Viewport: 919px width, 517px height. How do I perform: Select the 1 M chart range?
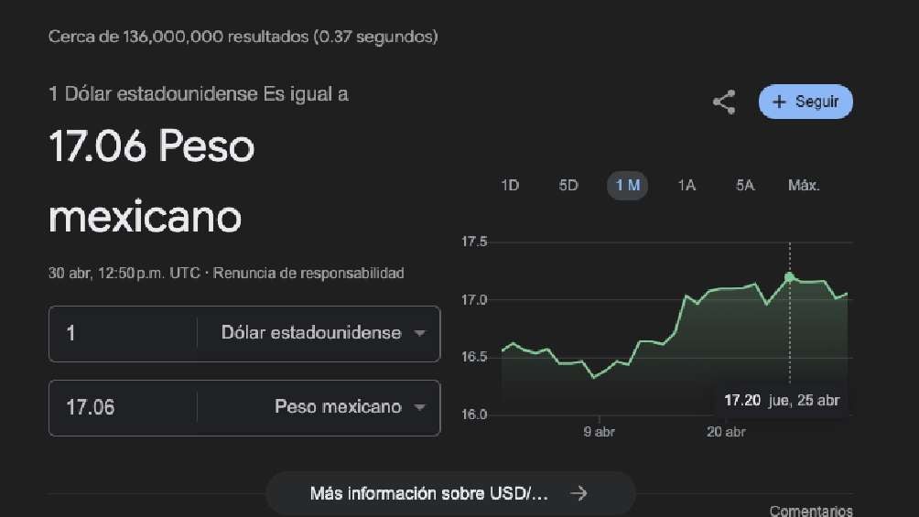click(627, 186)
